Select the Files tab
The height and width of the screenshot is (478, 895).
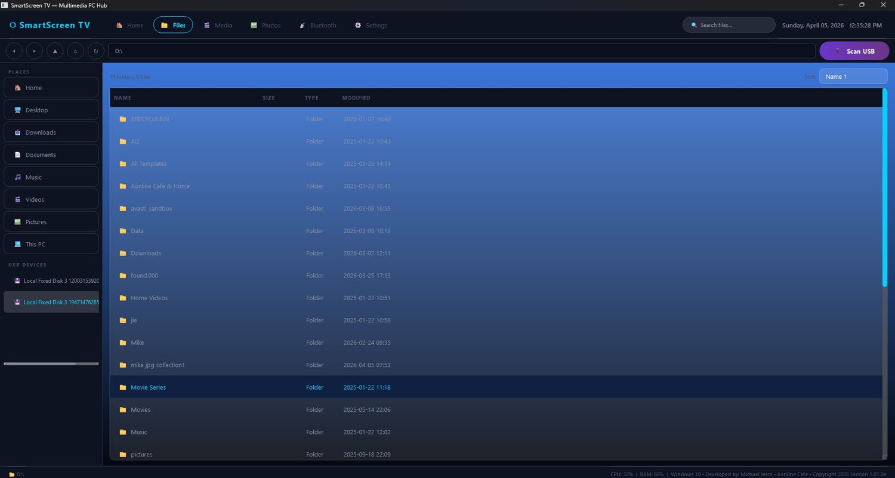coord(173,25)
